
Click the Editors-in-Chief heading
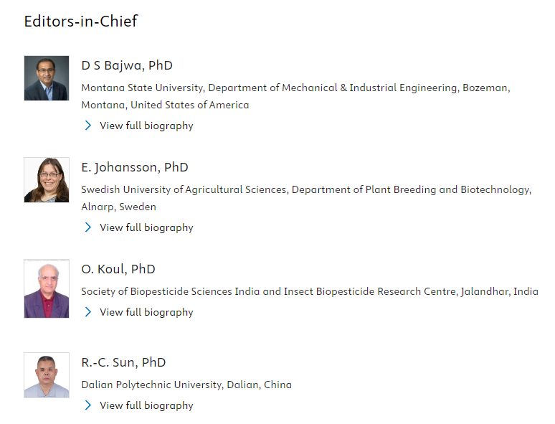click(x=81, y=22)
